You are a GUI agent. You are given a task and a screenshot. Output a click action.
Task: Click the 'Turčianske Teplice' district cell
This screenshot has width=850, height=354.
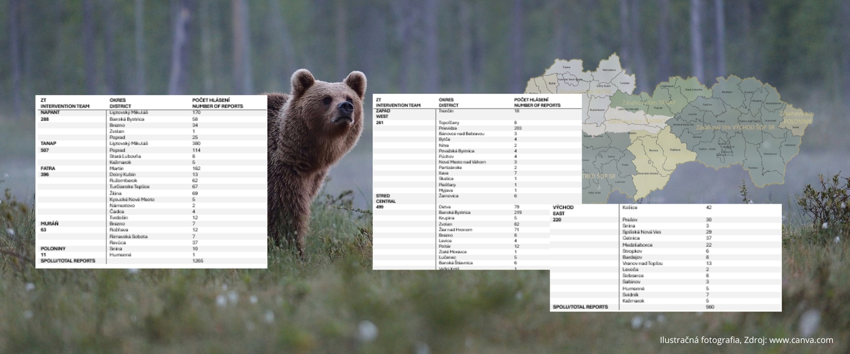[130, 187]
